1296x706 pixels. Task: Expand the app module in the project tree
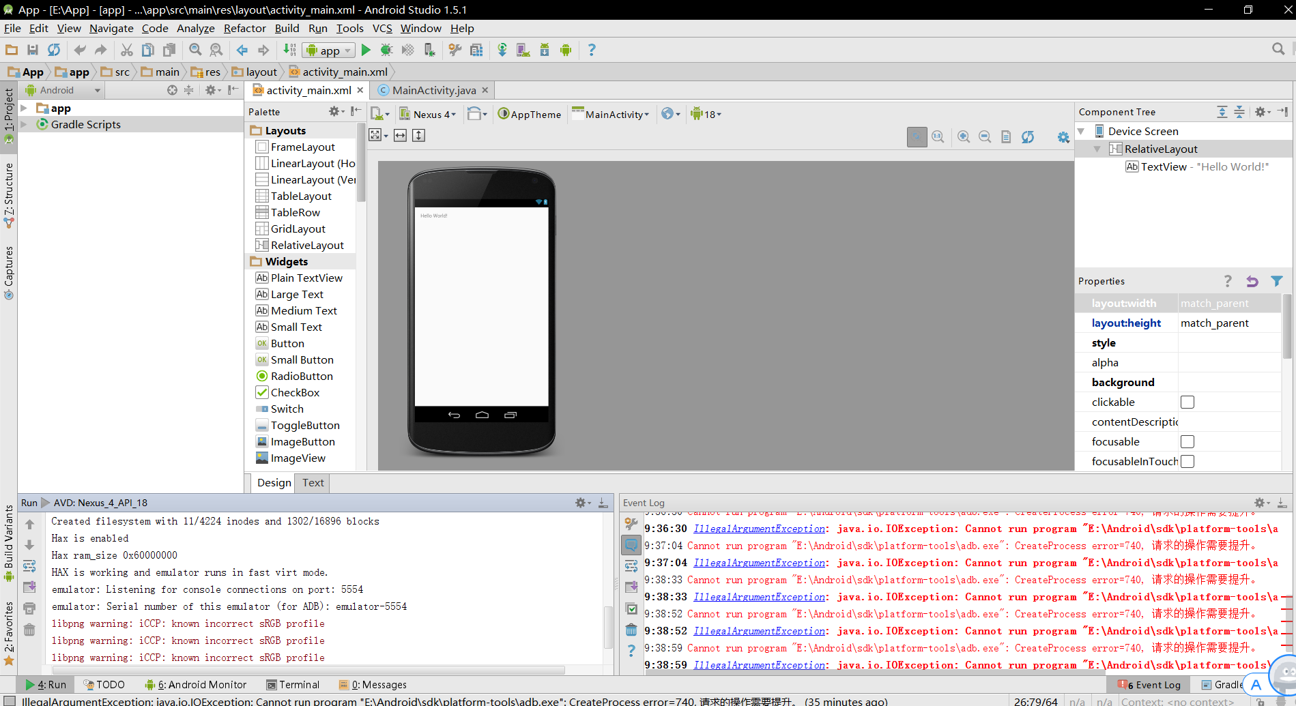point(24,108)
